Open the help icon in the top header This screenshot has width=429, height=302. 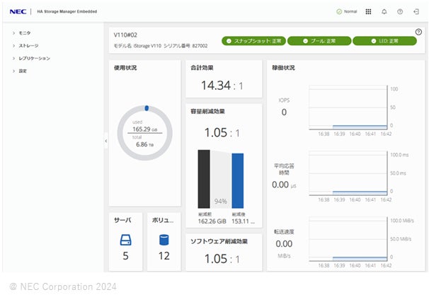400,11
